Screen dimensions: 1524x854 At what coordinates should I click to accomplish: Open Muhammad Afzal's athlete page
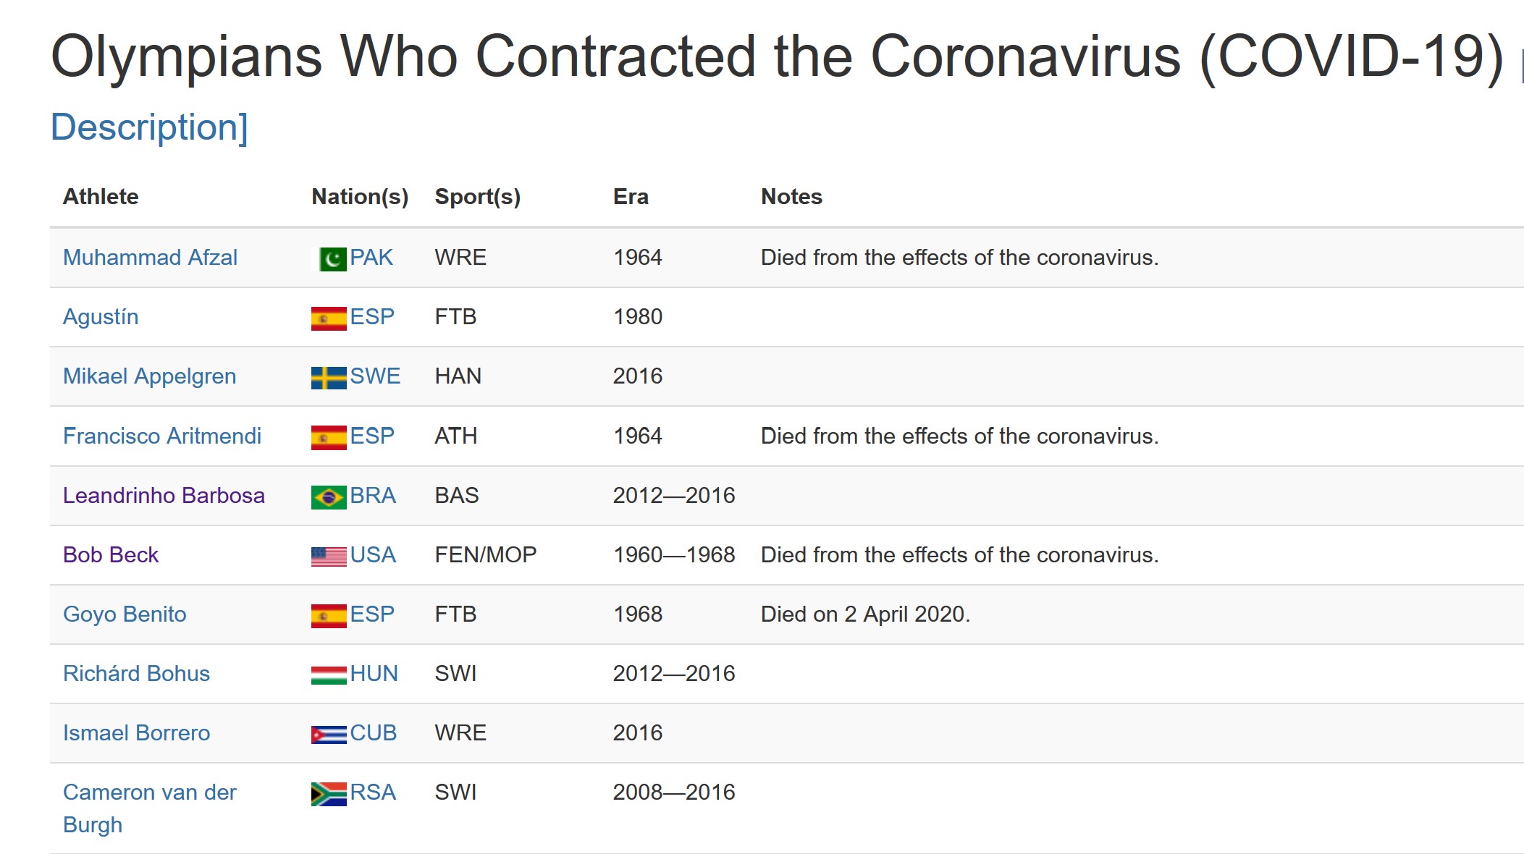pyautogui.click(x=150, y=258)
